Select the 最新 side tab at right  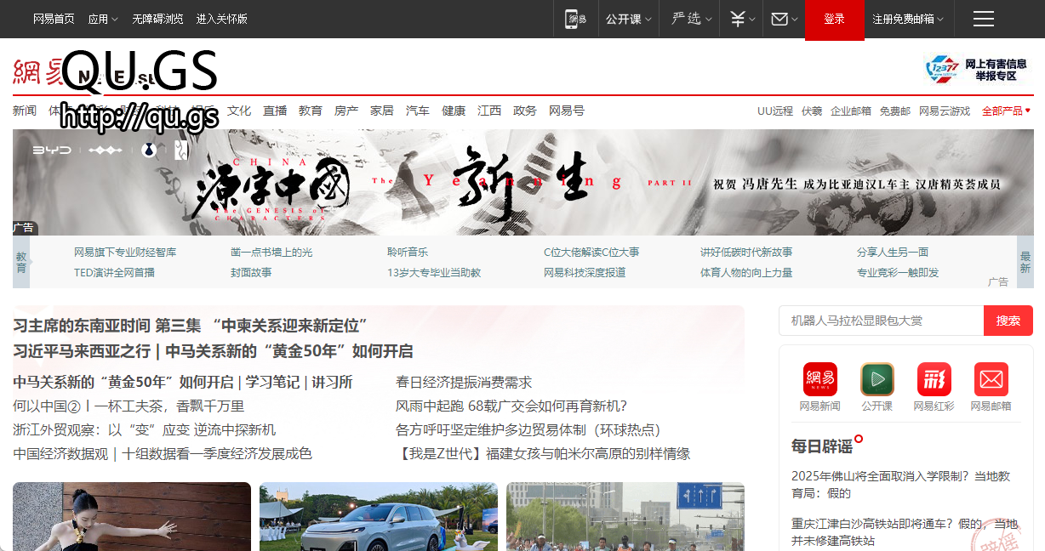[x=1025, y=262]
